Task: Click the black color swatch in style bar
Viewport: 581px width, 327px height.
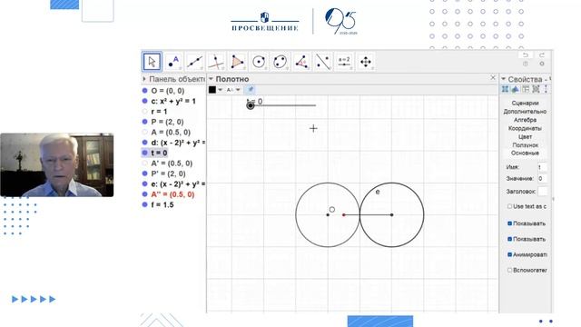Action: [212, 89]
